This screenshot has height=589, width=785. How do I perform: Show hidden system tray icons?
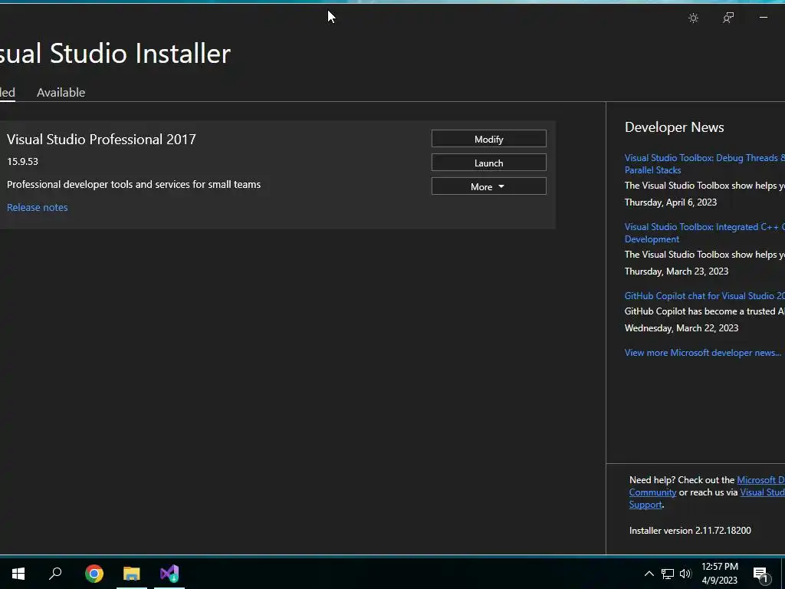point(649,574)
